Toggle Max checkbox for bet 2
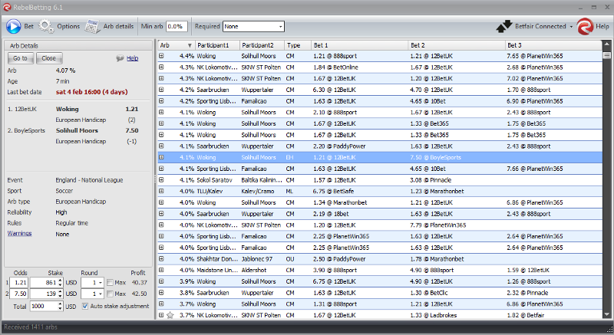Viewport: 614px width, 335px height. [110, 294]
